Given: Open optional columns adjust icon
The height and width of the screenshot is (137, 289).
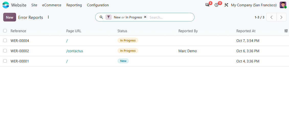Looking at the screenshot, I should [x=286, y=31].
